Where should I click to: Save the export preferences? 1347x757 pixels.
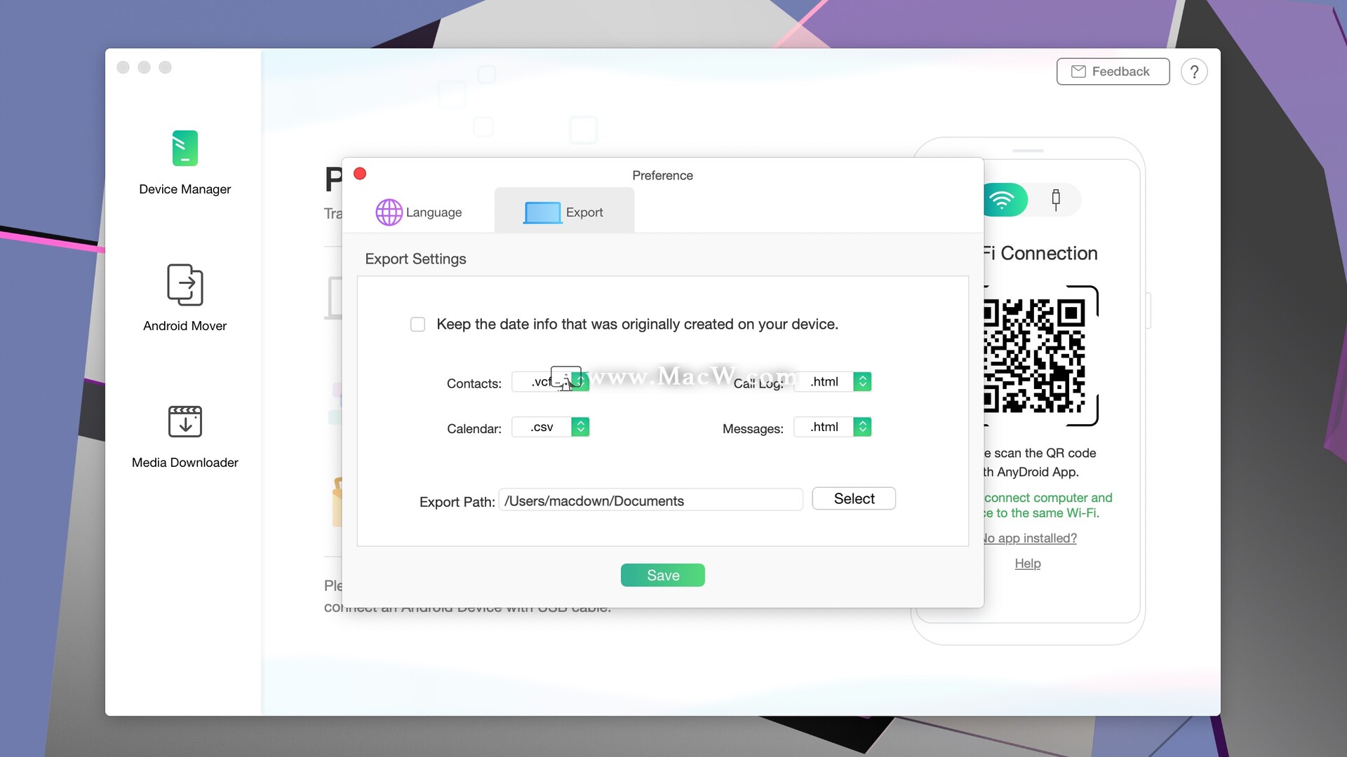[663, 575]
